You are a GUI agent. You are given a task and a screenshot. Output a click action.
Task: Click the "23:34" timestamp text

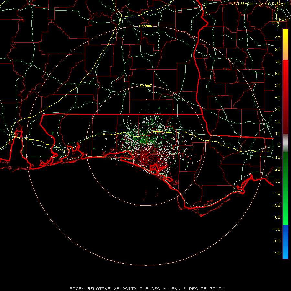coord(217,289)
